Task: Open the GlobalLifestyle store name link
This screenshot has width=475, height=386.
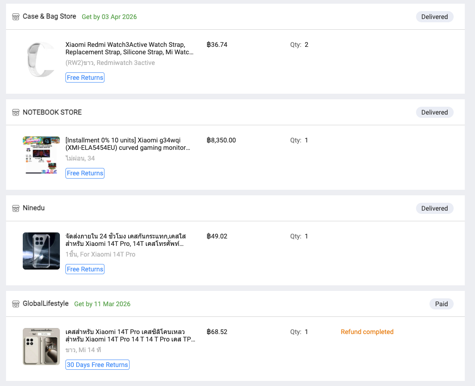Action: click(46, 303)
